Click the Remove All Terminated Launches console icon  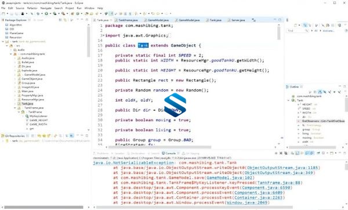click(285, 153)
